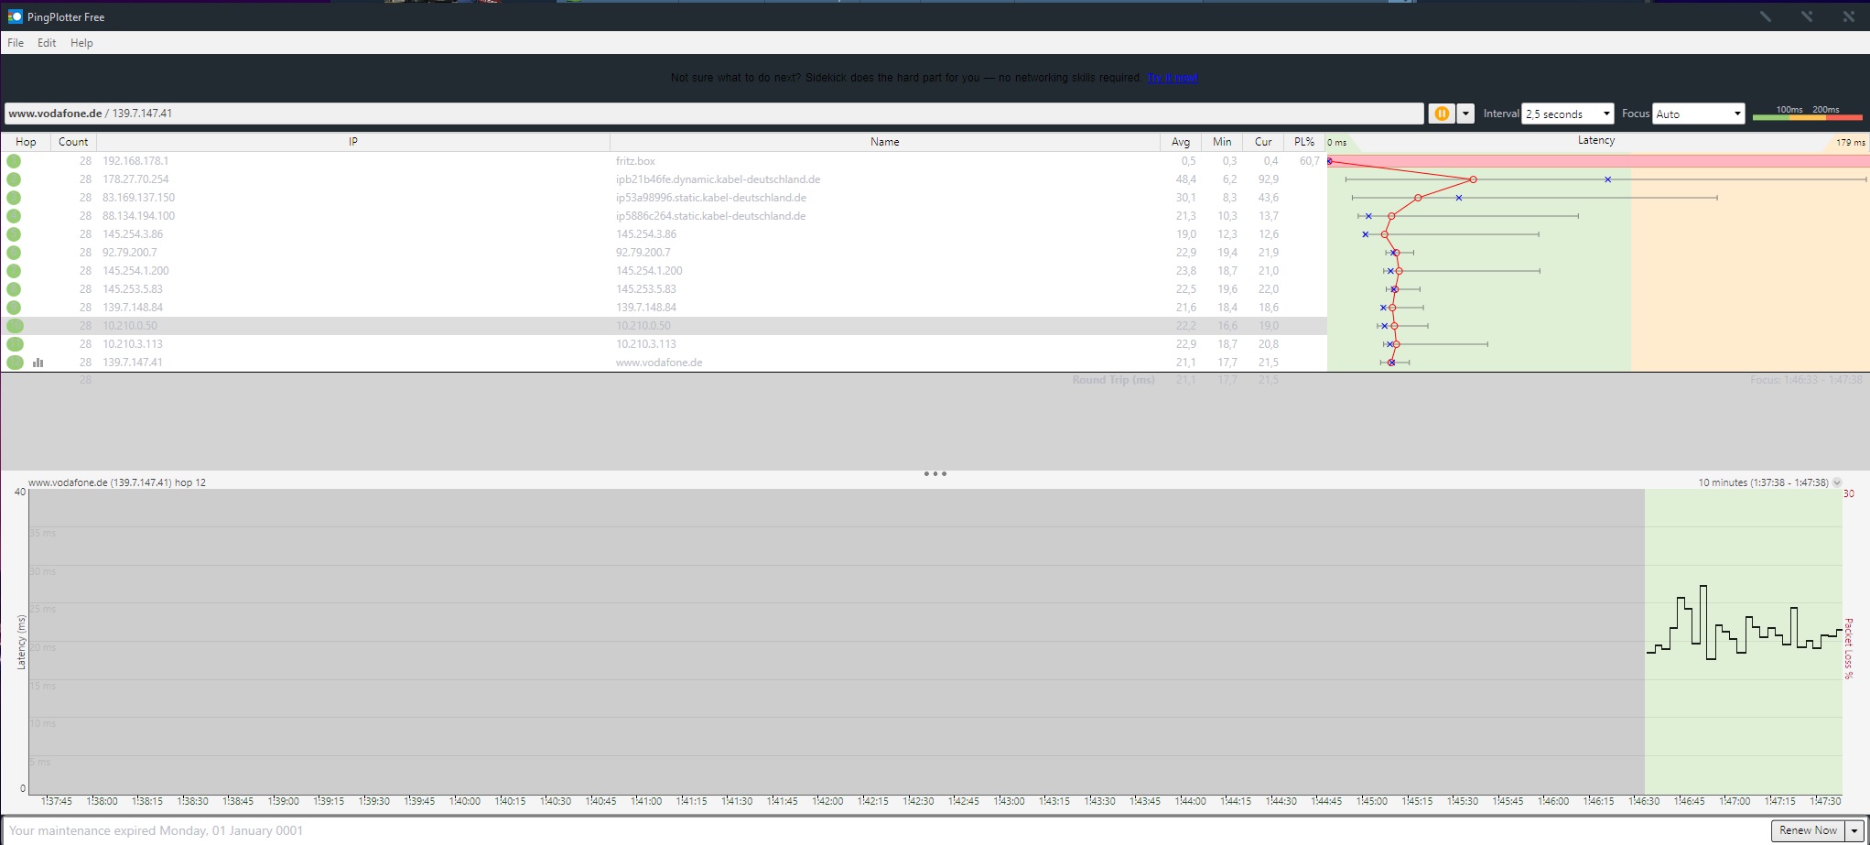
Task: Click the 'Try it now!' Sidekick link
Action: (x=1172, y=78)
